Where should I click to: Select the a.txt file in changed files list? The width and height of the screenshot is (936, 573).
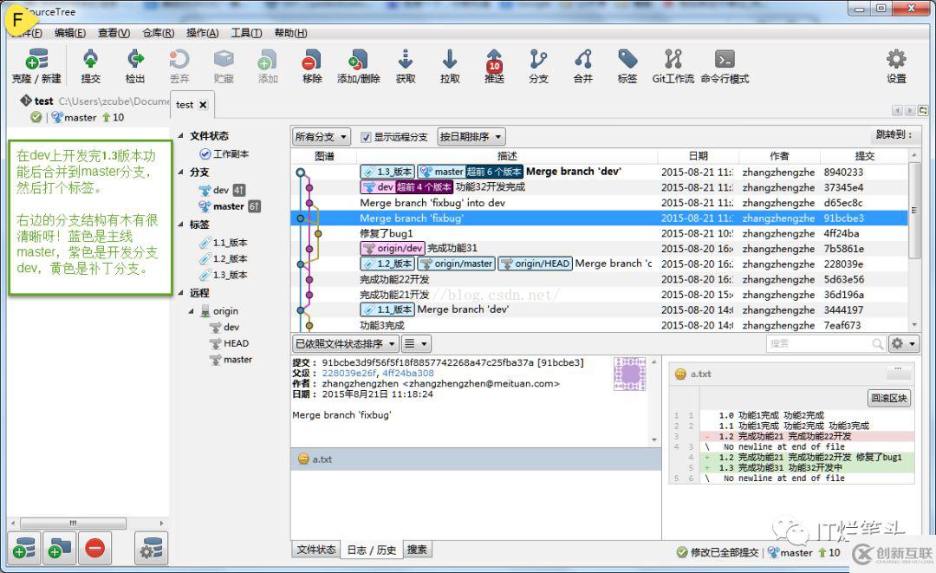475,459
